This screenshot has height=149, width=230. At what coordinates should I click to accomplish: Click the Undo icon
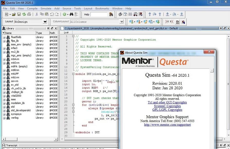pyautogui.click(x=52, y=14)
